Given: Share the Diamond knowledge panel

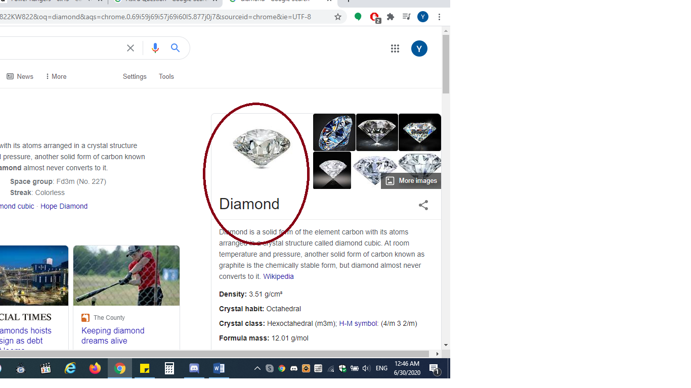Looking at the screenshot, I should pos(423,205).
